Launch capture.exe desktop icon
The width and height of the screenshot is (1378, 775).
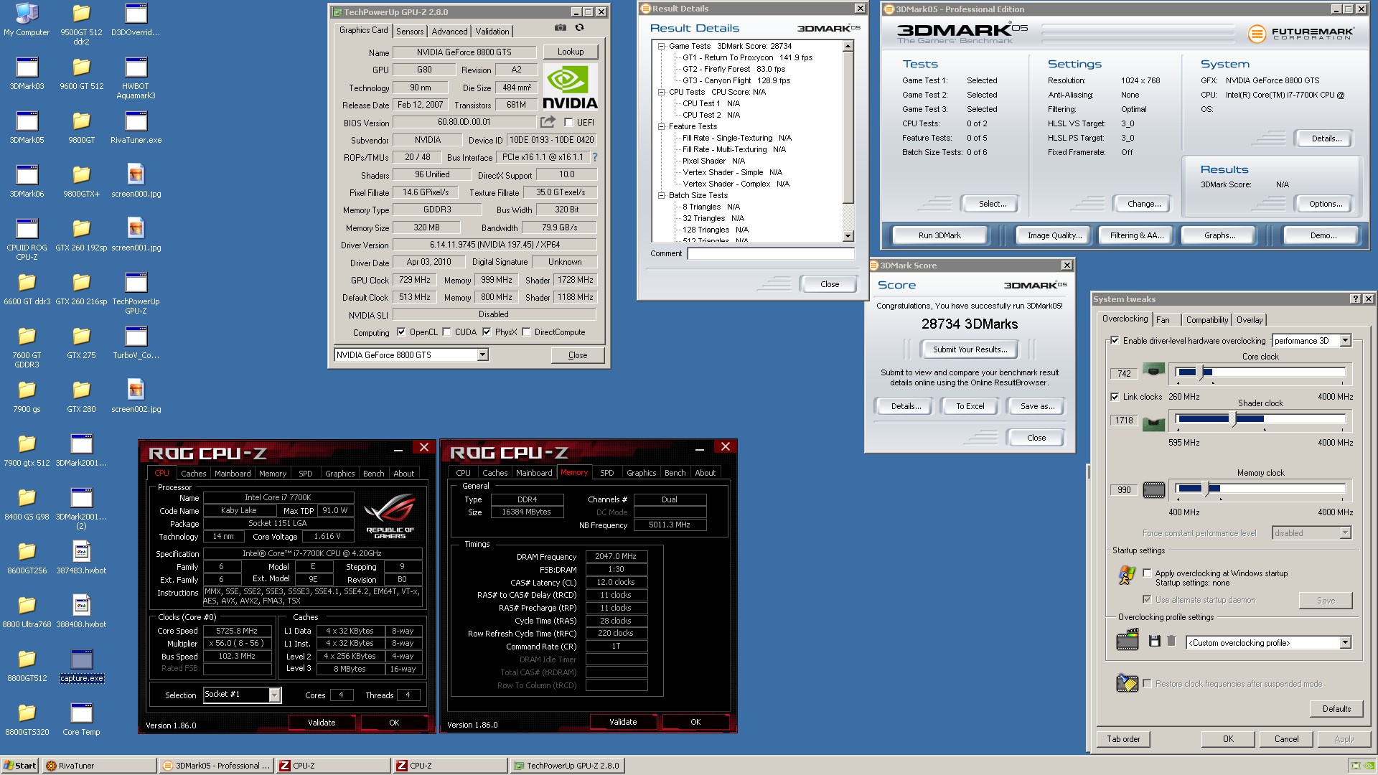81,666
